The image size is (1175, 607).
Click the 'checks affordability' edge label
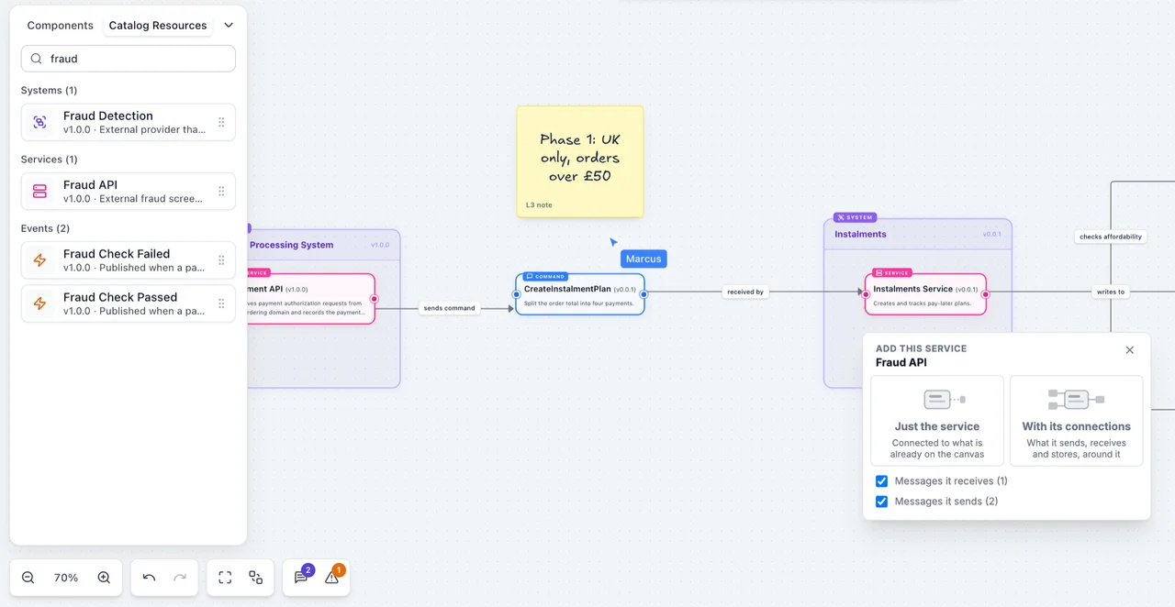click(x=1111, y=237)
